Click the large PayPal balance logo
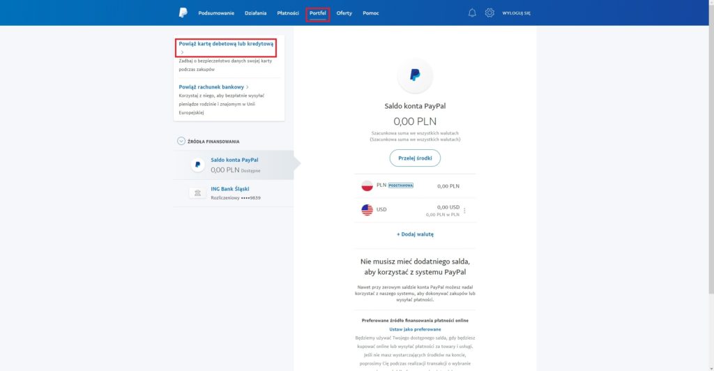The width and height of the screenshot is (714, 371). [415, 76]
